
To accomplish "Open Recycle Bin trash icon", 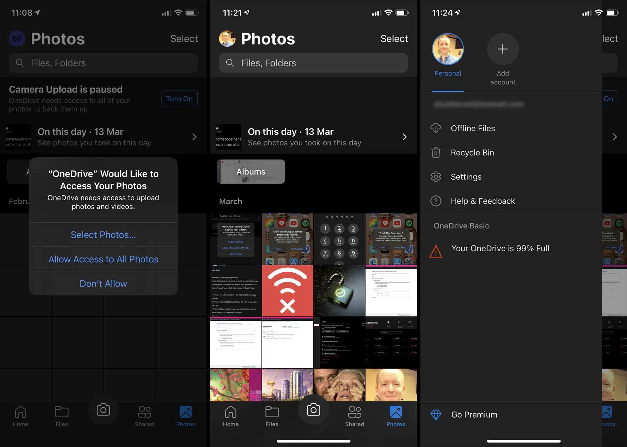I will coord(436,152).
